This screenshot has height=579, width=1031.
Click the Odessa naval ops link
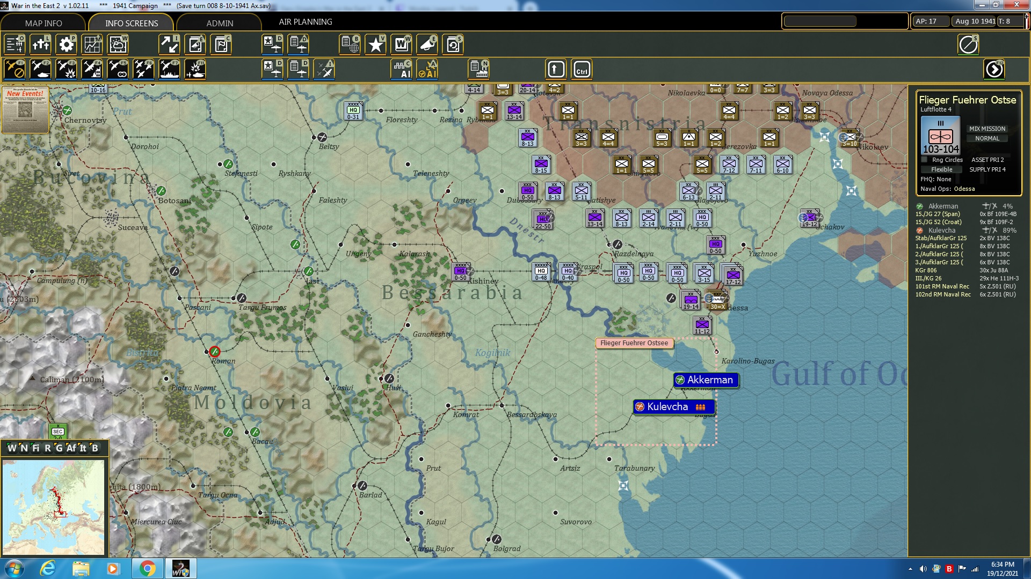point(964,189)
